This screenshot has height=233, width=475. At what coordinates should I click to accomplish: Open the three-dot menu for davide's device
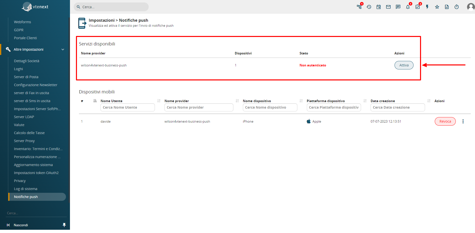463,121
